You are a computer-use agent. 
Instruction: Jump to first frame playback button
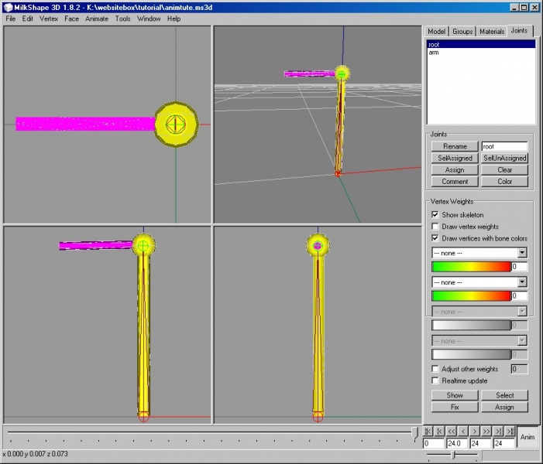[428, 431]
